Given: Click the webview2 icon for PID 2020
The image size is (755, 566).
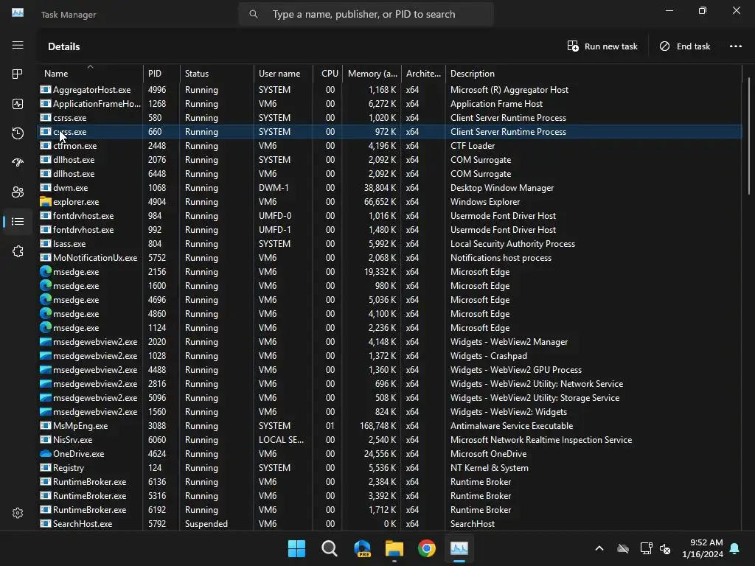Looking at the screenshot, I should (45, 342).
